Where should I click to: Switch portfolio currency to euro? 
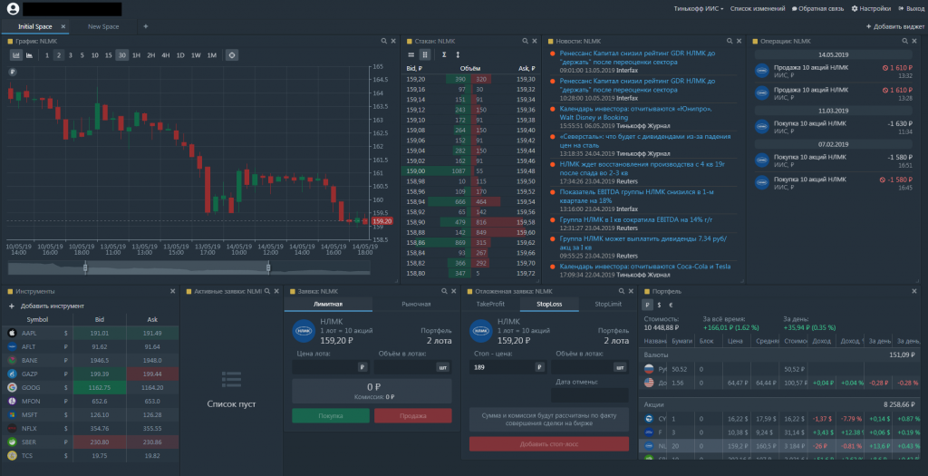coord(671,305)
